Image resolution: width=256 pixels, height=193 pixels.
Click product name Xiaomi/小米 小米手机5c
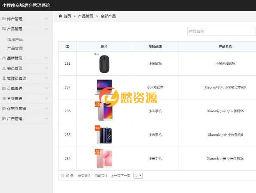click(225, 159)
